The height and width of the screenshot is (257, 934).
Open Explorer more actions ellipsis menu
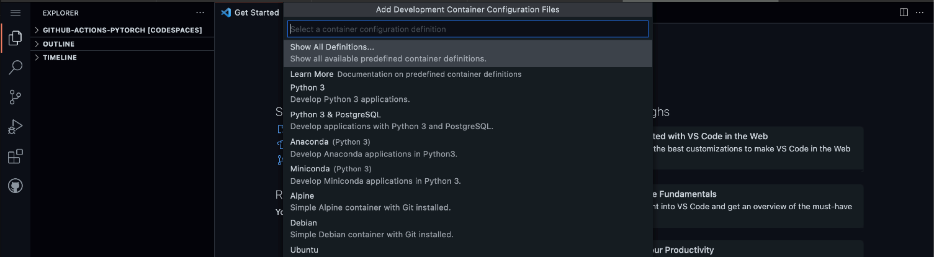tap(200, 12)
